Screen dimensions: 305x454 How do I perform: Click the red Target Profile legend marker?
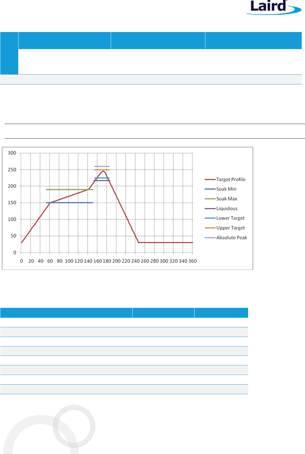[x=210, y=180]
